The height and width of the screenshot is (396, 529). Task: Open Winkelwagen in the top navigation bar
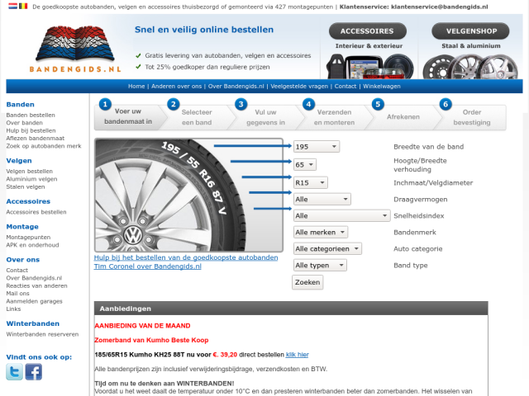(x=381, y=86)
